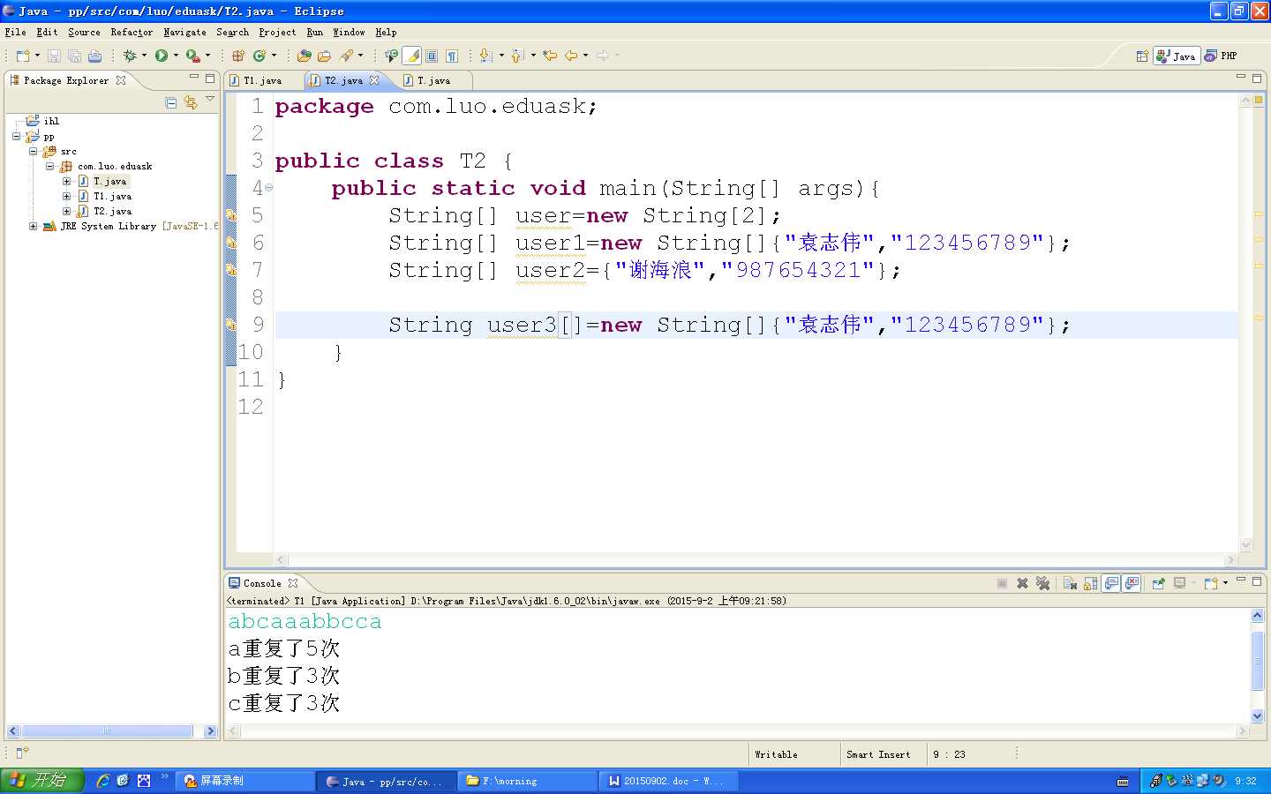The image size is (1271, 794).
Task: Switch to the T.java editor tab
Action: click(x=432, y=80)
